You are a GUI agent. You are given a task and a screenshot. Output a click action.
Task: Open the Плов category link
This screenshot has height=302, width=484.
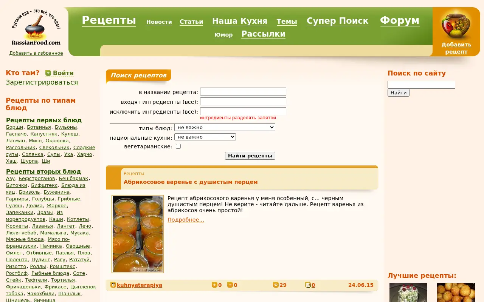[x=84, y=253]
